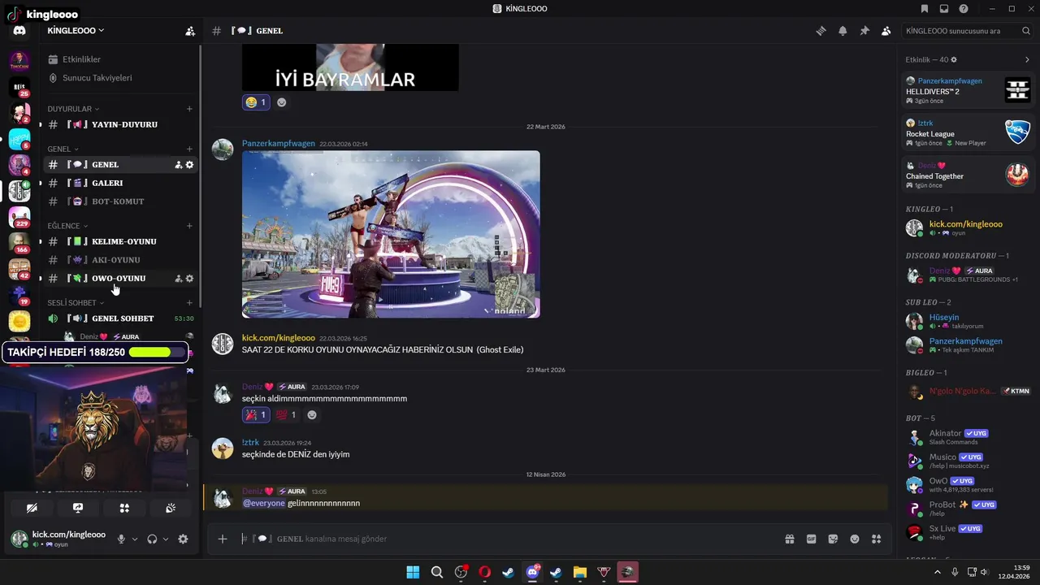The width and height of the screenshot is (1040, 585).
Task: Open Discord direct messages home icon
Action: point(19,31)
